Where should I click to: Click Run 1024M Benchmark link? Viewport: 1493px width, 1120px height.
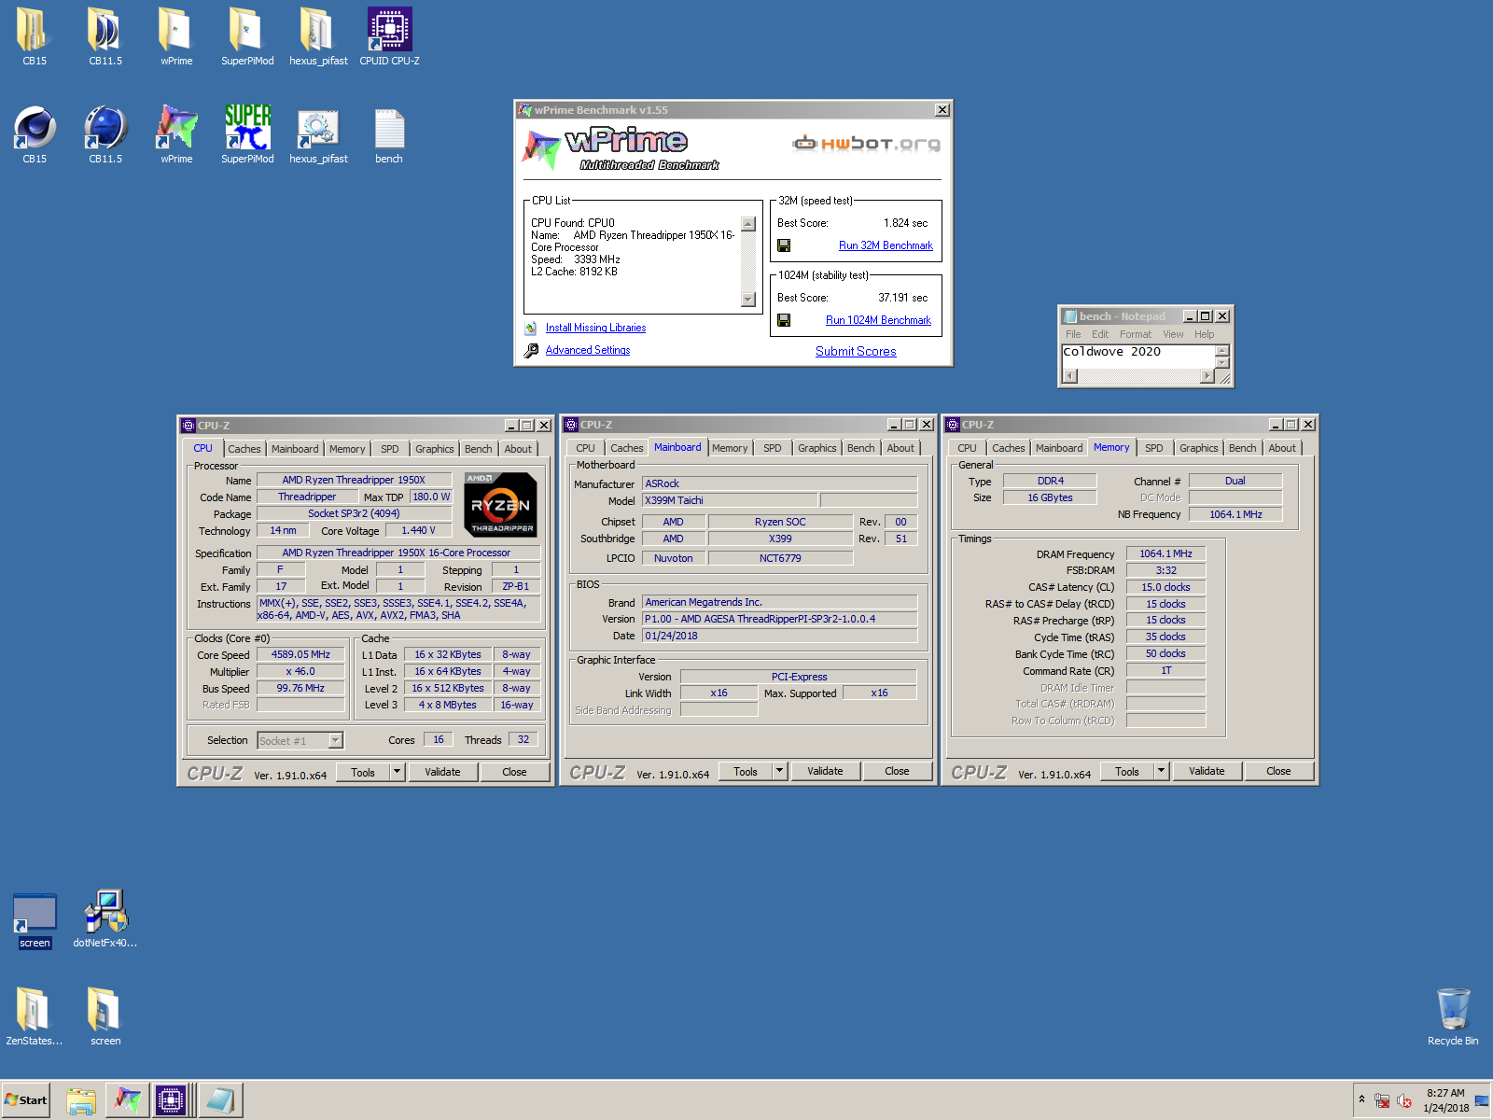[878, 320]
